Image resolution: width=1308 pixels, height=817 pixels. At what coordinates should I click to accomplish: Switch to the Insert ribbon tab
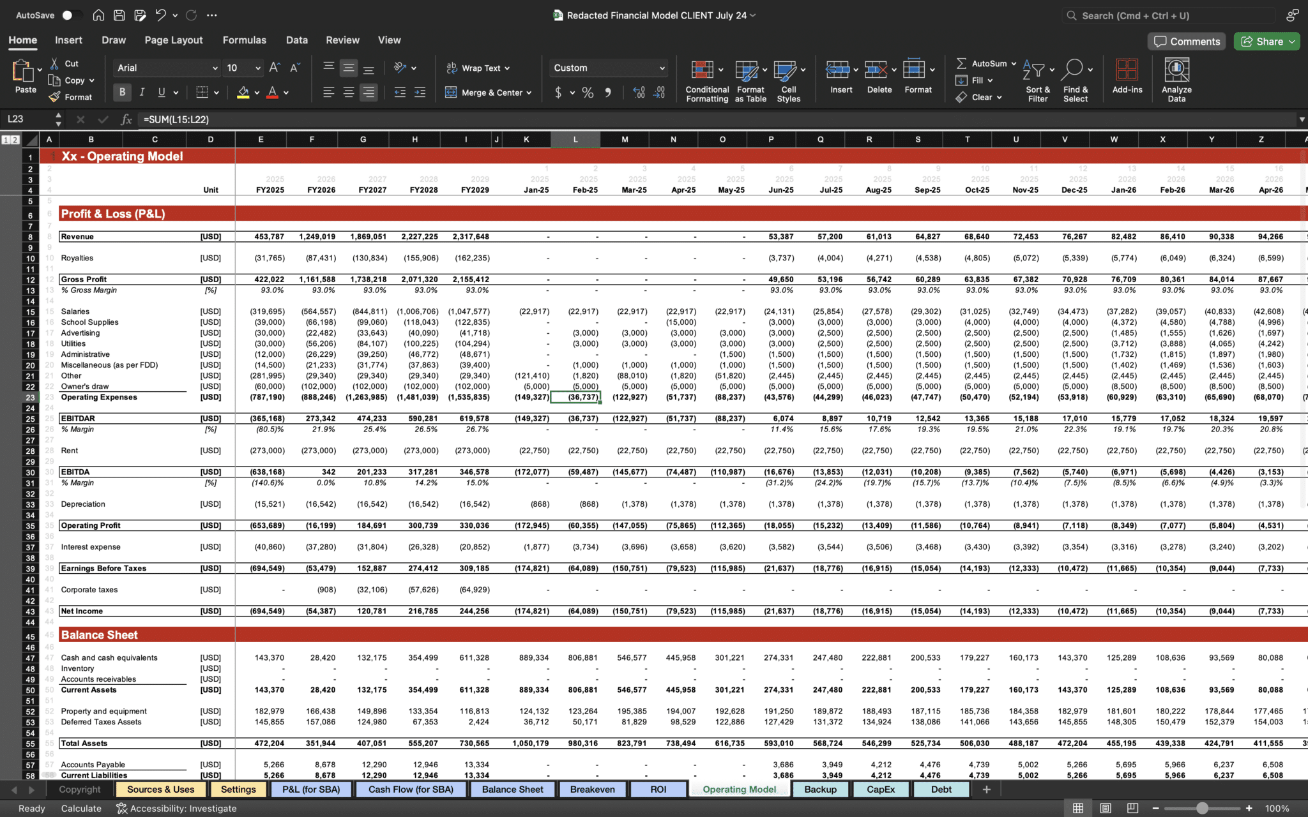click(68, 40)
